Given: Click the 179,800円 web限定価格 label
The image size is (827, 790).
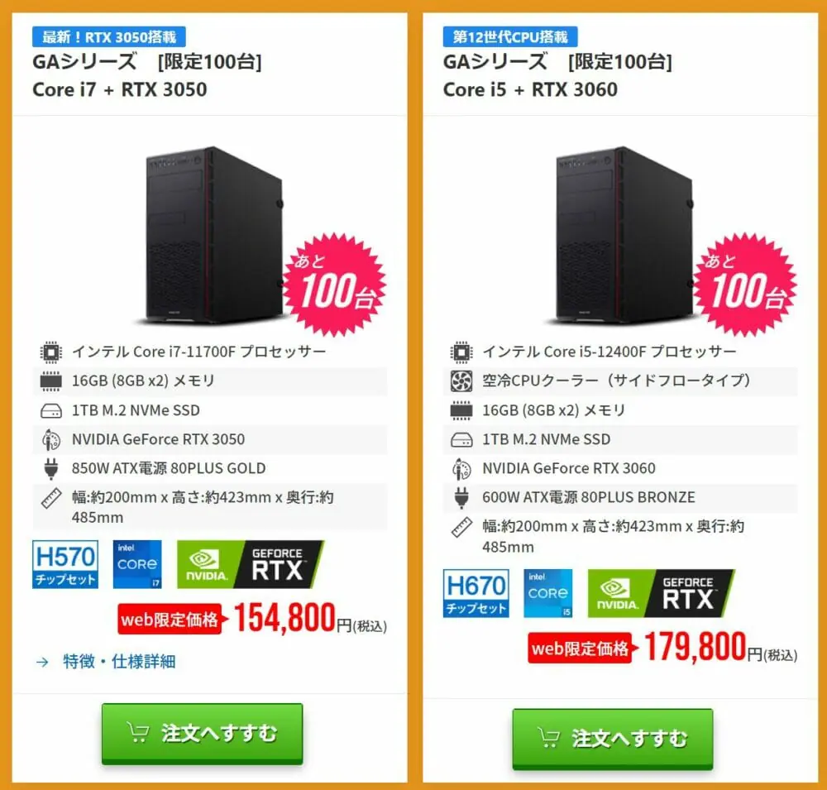Looking at the screenshot, I should tap(581, 648).
